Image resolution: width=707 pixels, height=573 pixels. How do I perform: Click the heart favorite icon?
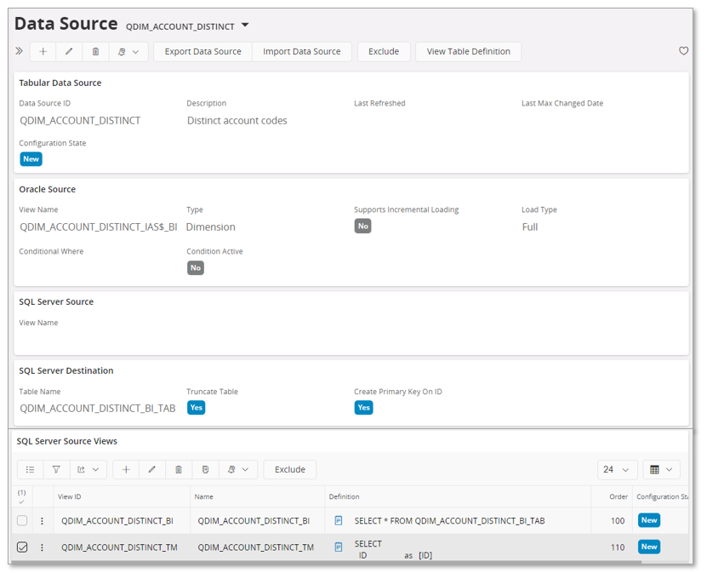tap(683, 51)
